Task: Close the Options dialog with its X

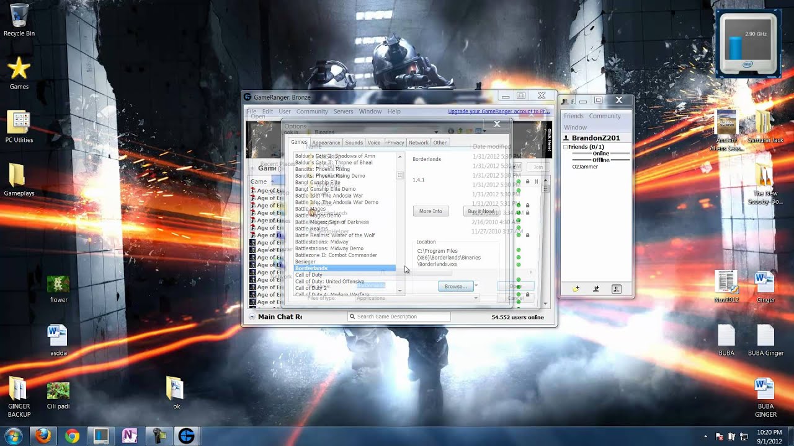Action: pos(497,125)
